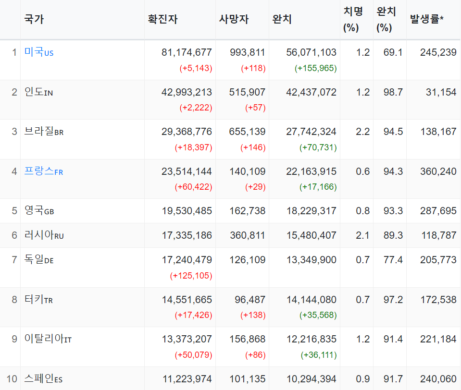
Task: Click Germany's recovered value 13,349,900
Action: (x=311, y=260)
